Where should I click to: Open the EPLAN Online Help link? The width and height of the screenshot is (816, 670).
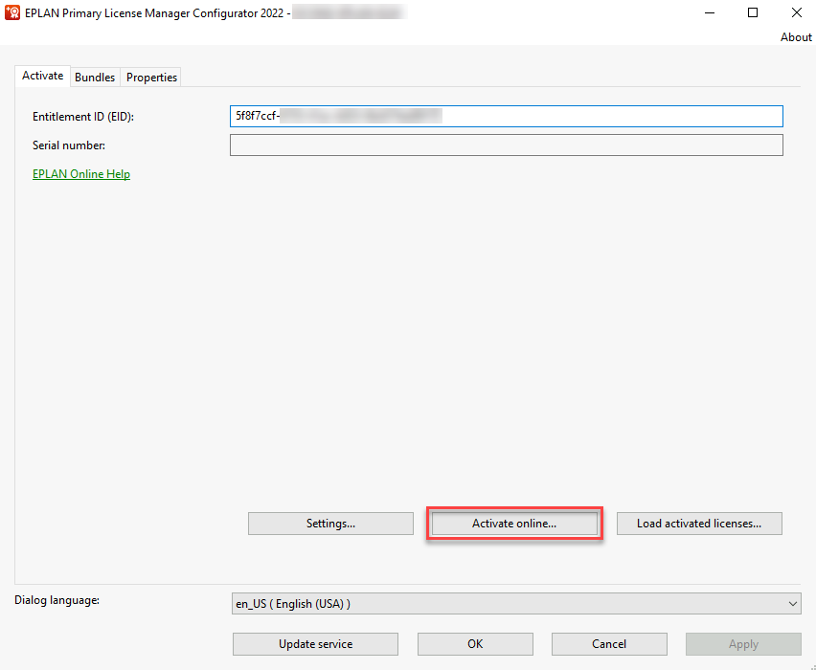click(81, 174)
